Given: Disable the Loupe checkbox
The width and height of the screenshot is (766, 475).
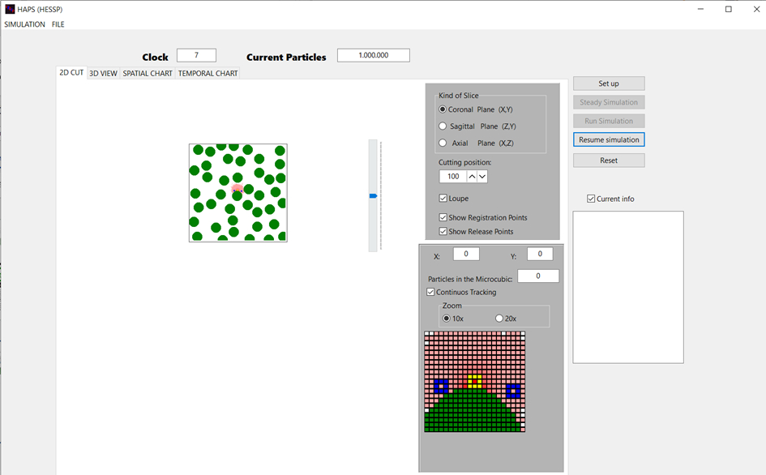Looking at the screenshot, I should click(443, 199).
